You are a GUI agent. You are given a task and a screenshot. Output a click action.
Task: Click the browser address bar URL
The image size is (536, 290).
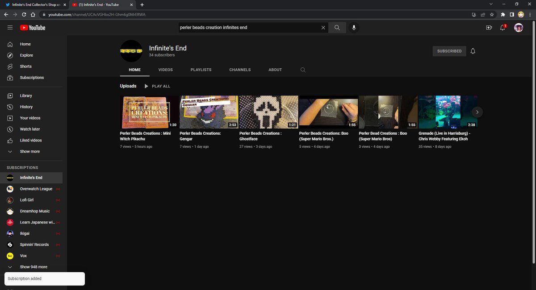tap(97, 14)
